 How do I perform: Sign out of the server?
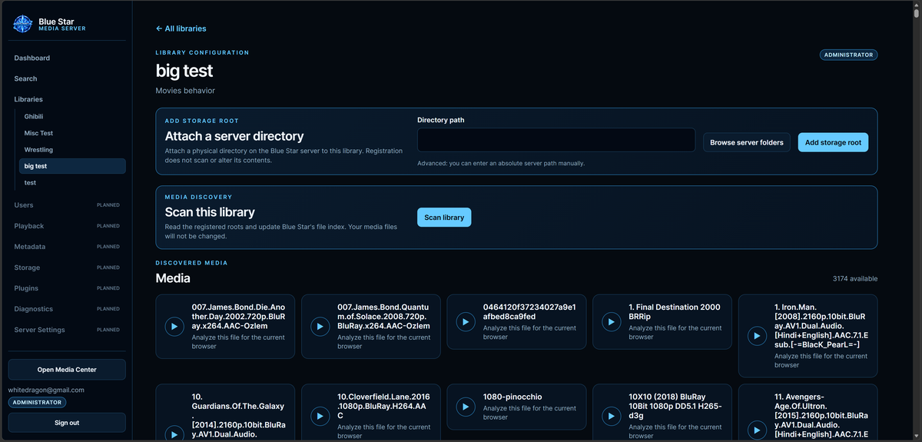point(67,423)
